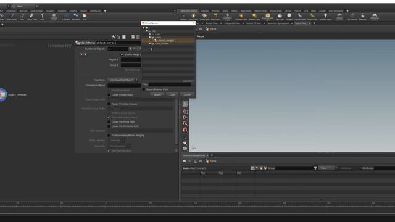
Task: Select the Platonic Solids shelf tool
Action: (x=54, y=17)
